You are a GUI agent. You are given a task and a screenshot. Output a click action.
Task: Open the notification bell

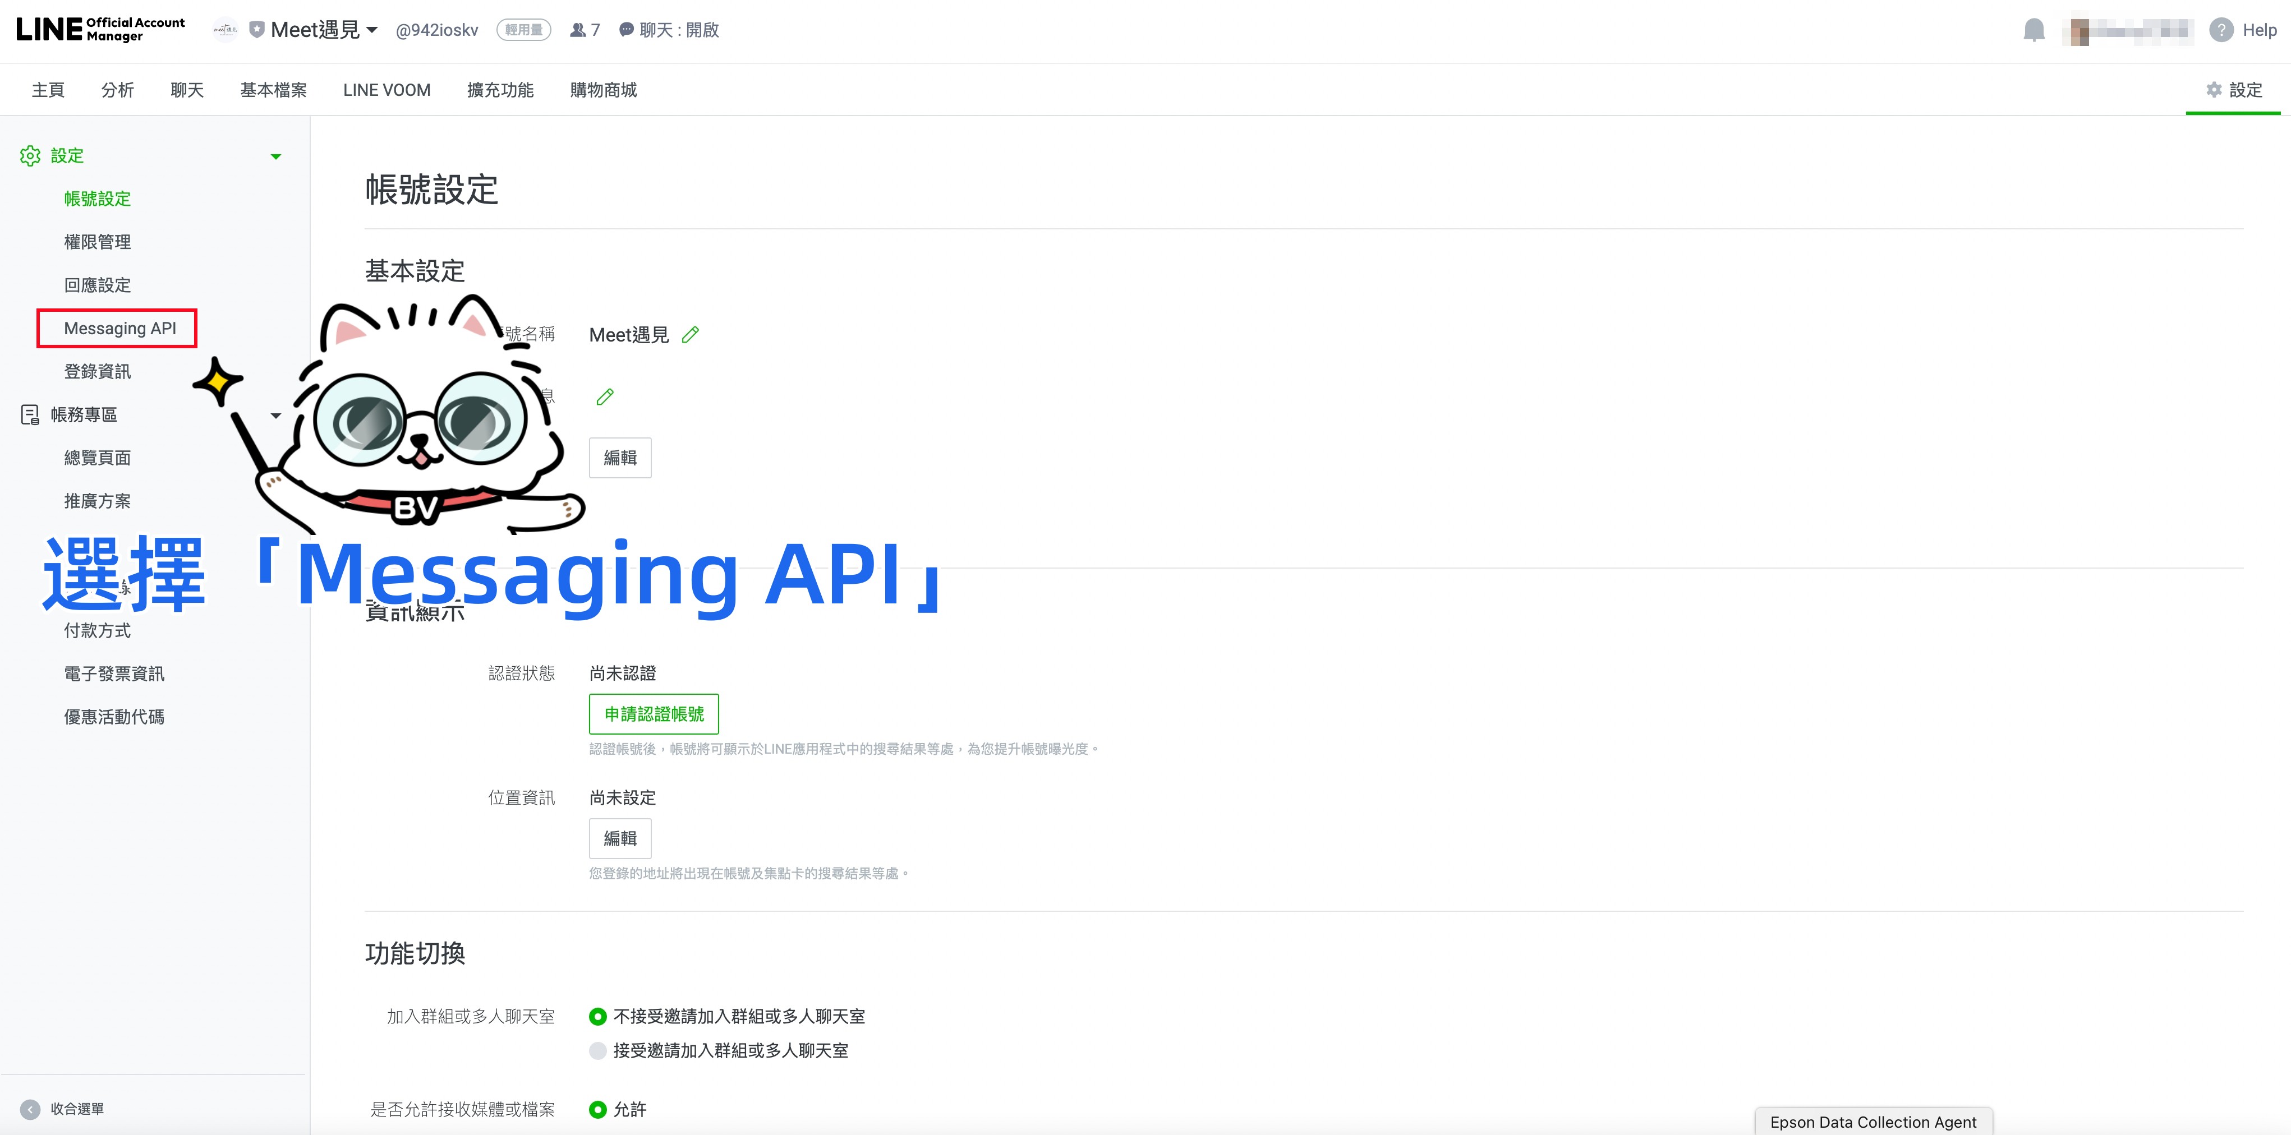coord(2033,29)
